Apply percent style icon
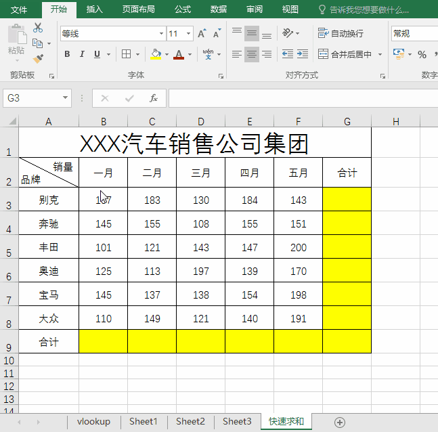438x432 pixels. [422, 54]
